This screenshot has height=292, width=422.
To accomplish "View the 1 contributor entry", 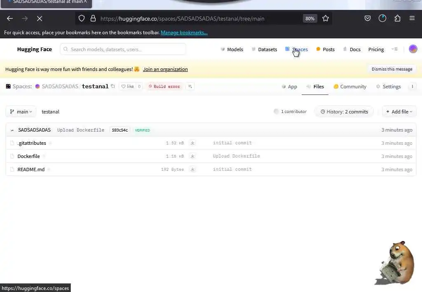I will point(290,111).
